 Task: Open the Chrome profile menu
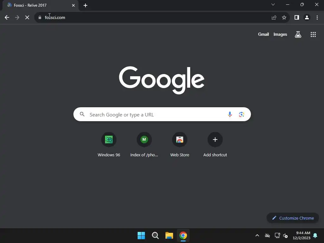click(307, 18)
